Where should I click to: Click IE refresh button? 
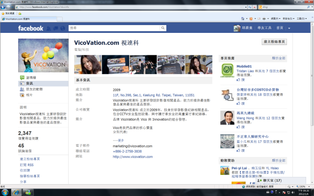[x=250, y=7]
